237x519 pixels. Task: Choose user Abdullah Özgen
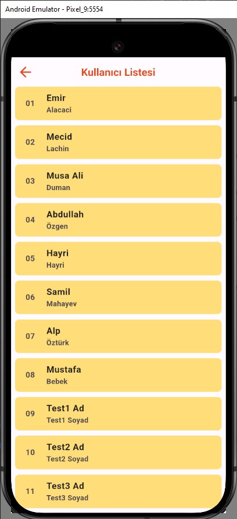119,220
